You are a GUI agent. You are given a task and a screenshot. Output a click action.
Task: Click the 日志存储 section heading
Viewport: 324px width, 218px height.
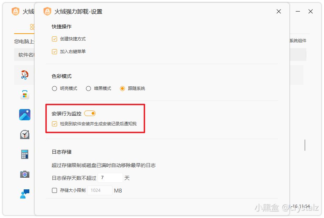[62, 152]
